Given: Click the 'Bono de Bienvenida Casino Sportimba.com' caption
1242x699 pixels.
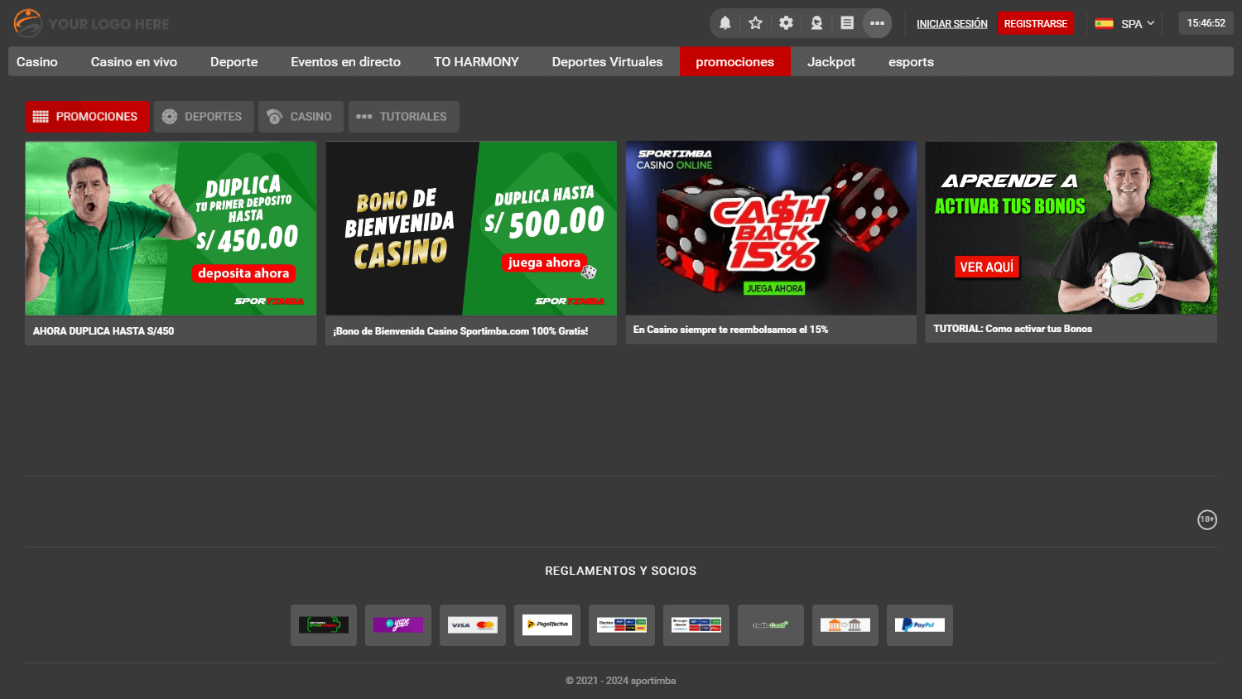Looking at the screenshot, I should tap(461, 331).
